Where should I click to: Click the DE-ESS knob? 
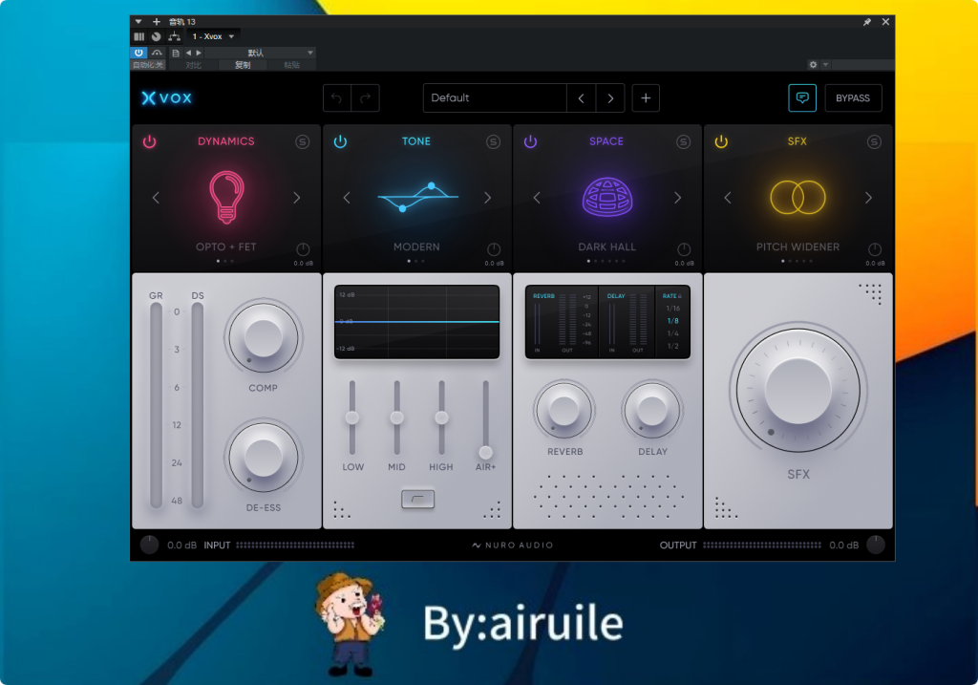pyautogui.click(x=264, y=458)
